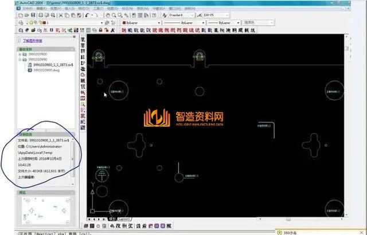Viewport: 367px width, 235px height.
Task: Click the 360杀毒 notification at bottom right
Action: pos(290,233)
